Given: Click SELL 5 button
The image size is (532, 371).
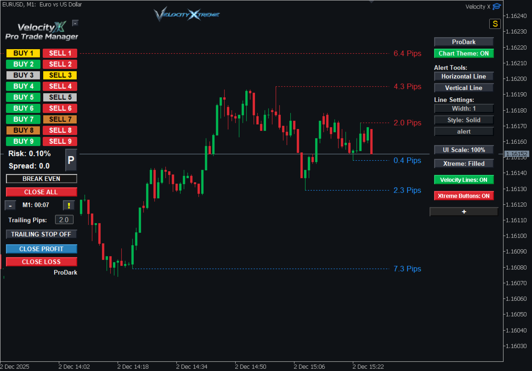Looking at the screenshot, I should 60,97.
